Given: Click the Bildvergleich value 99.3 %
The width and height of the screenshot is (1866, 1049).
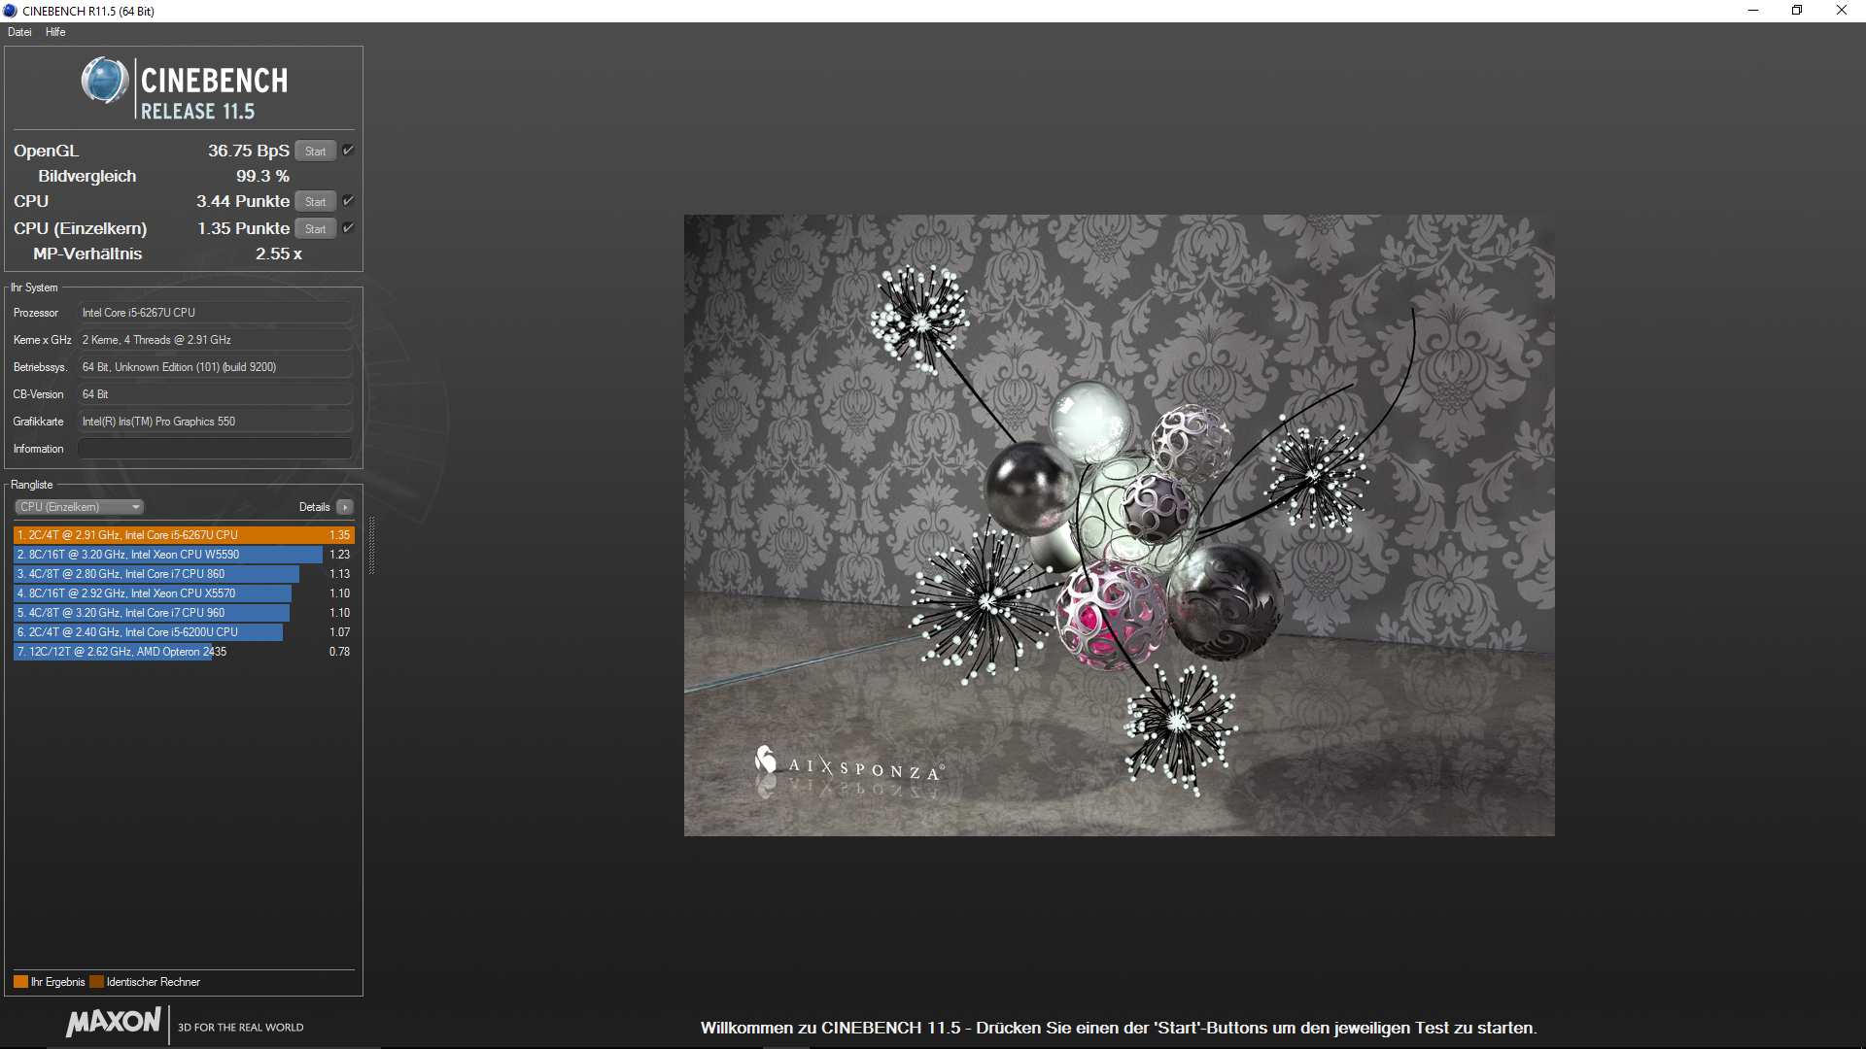Looking at the screenshot, I should 262,176.
